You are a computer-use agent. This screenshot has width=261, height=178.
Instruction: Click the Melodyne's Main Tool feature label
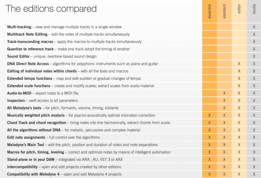[x=26, y=145]
